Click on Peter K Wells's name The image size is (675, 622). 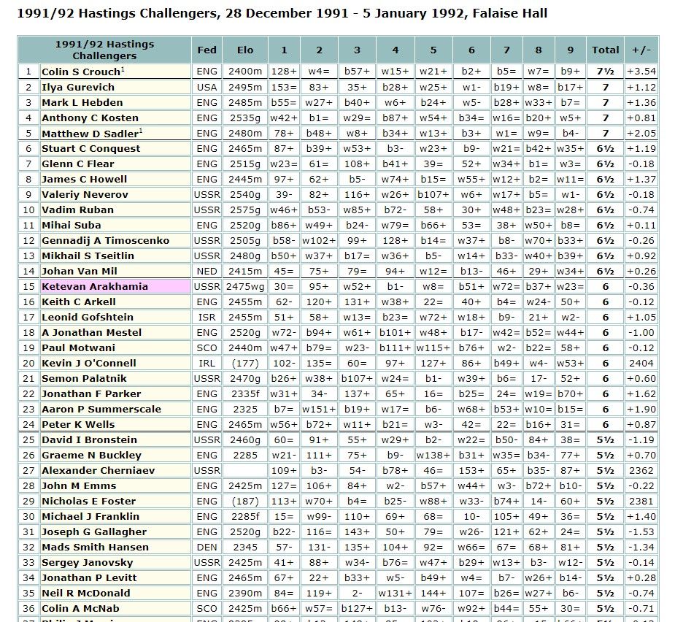[78, 424]
